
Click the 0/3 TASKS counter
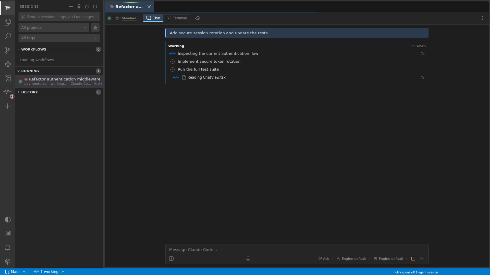pyautogui.click(x=418, y=46)
